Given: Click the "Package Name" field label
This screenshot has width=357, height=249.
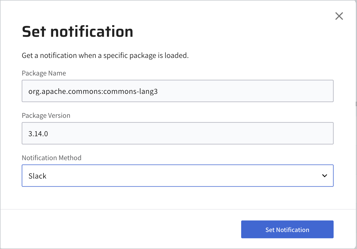Looking at the screenshot, I should pyautogui.click(x=44, y=73).
